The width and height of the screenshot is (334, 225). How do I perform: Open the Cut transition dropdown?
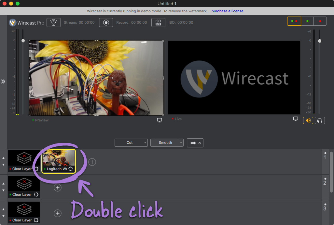(x=131, y=143)
